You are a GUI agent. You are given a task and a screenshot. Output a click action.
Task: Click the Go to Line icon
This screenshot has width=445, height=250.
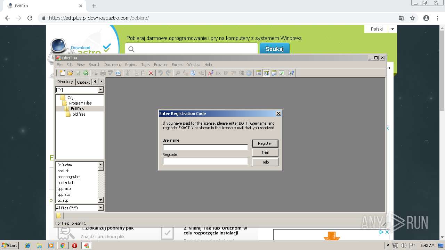(x=201, y=73)
